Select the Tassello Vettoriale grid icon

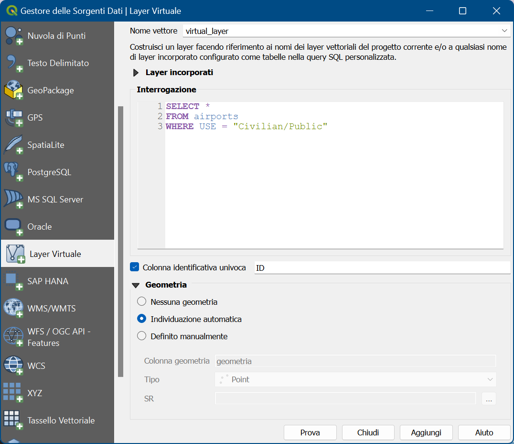tap(13, 420)
